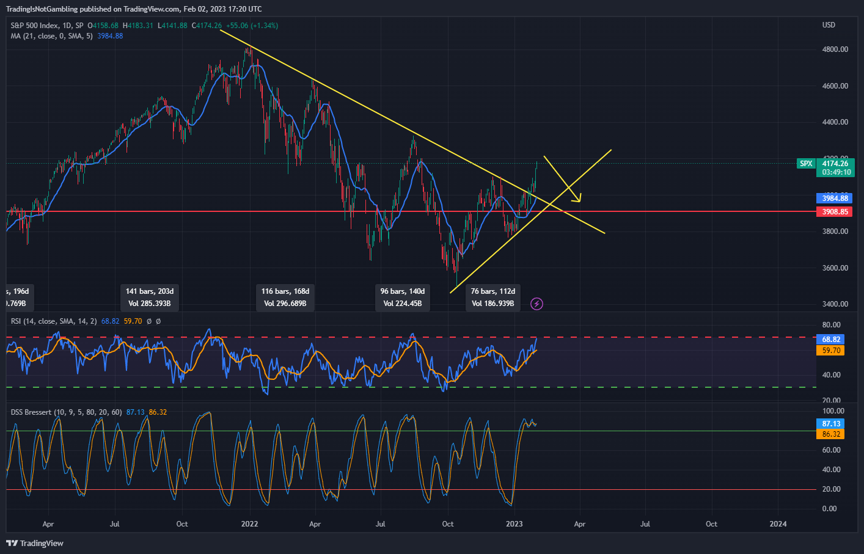Click the 03:49:10 bar countdown timer
Viewport: 864px width, 554px height.
[835, 172]
